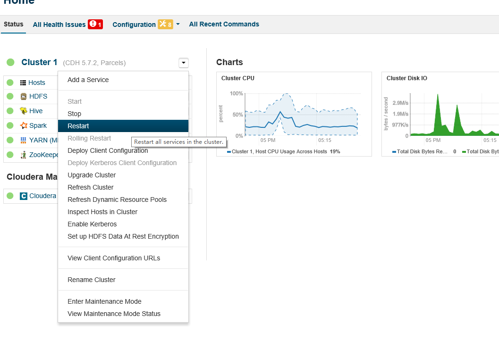Open the Configuration tab
Image resolution: width=499 pixels, height=341 pixels.
coord(134,25)
